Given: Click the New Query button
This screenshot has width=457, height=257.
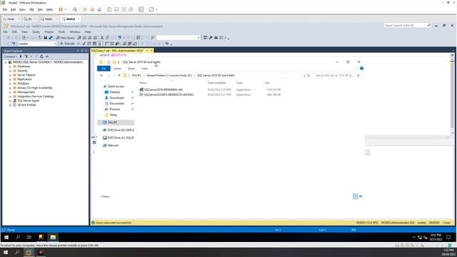Looking at the screenshot, I should coord(65,38).
